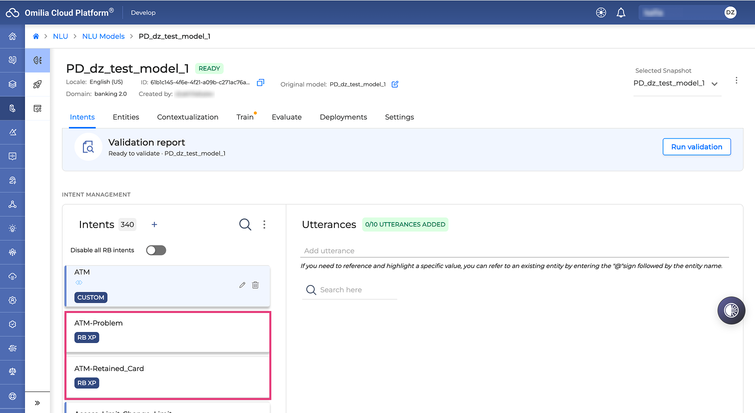Click the intents count 340 badge

pyautogui.click(x=127, y=224)
